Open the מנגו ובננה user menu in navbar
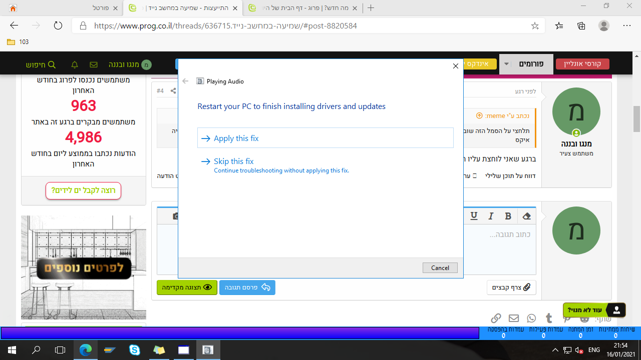Viewport: 641px width, 360px height. pos(130,64)
